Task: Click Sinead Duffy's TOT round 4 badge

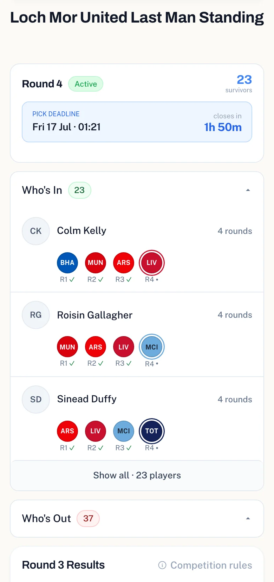Action: (152, 431)
